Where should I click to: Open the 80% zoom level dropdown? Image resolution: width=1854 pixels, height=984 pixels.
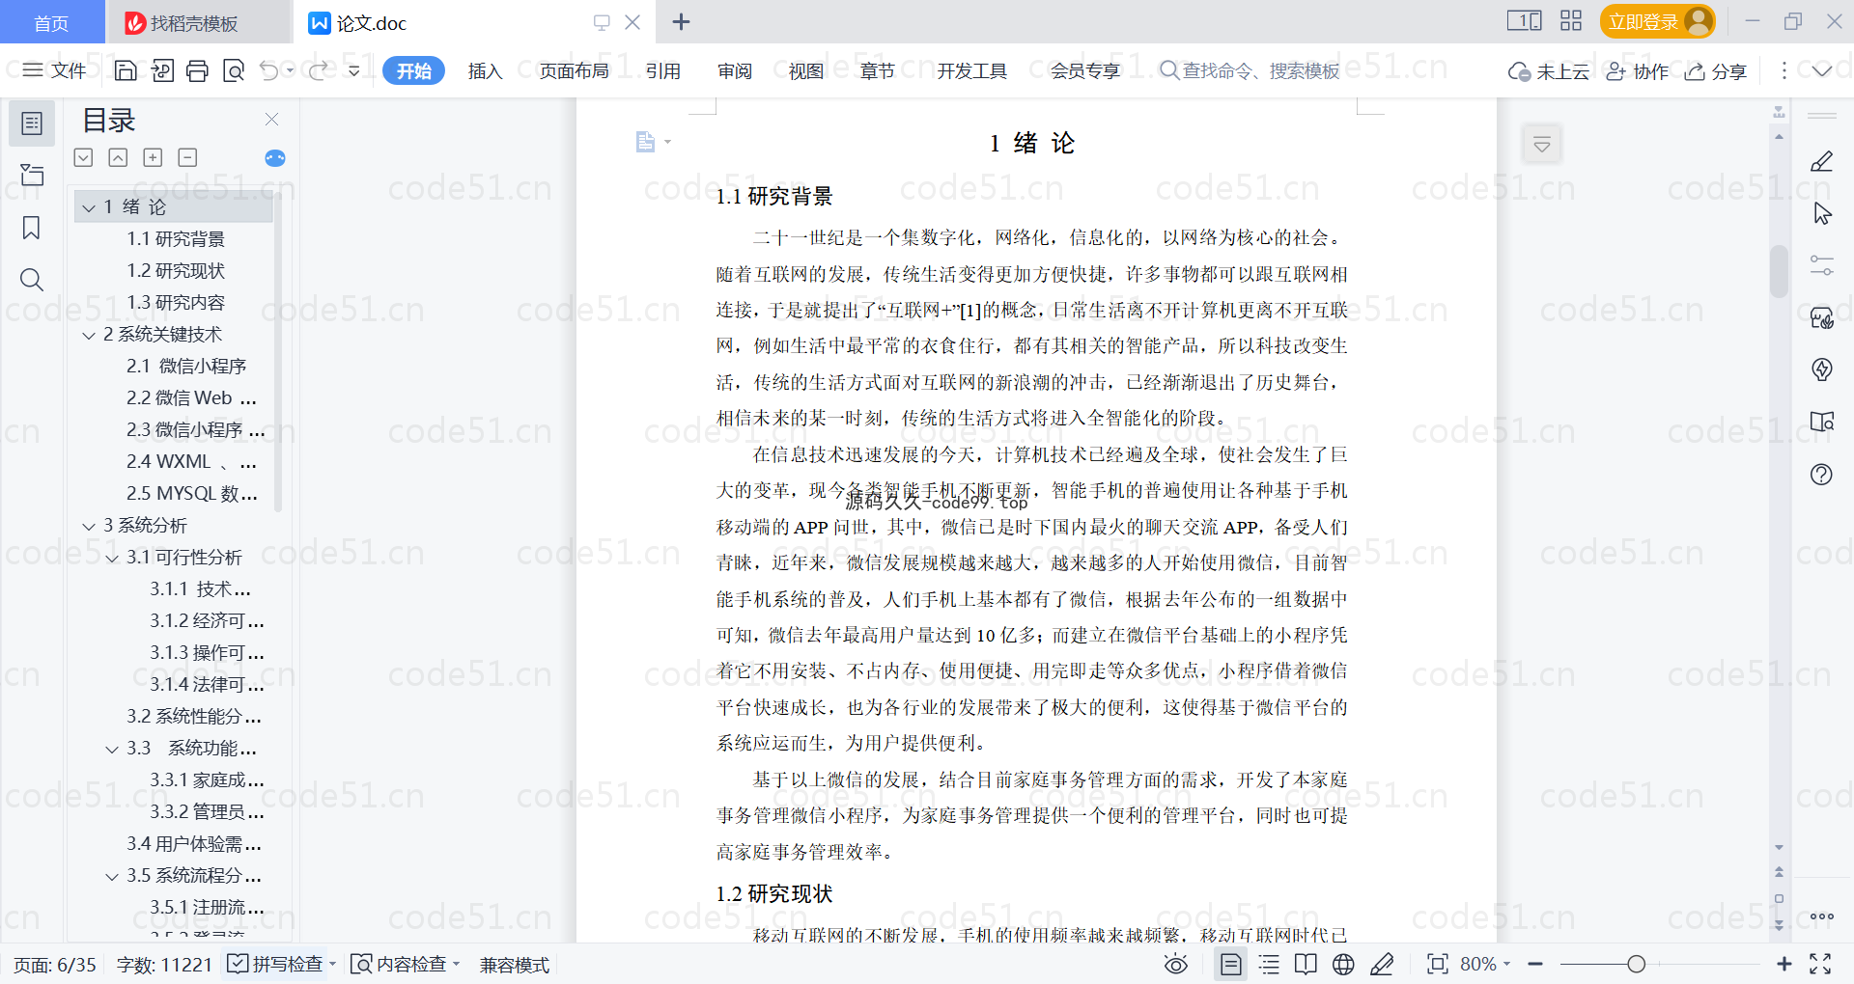point(1485,964)
